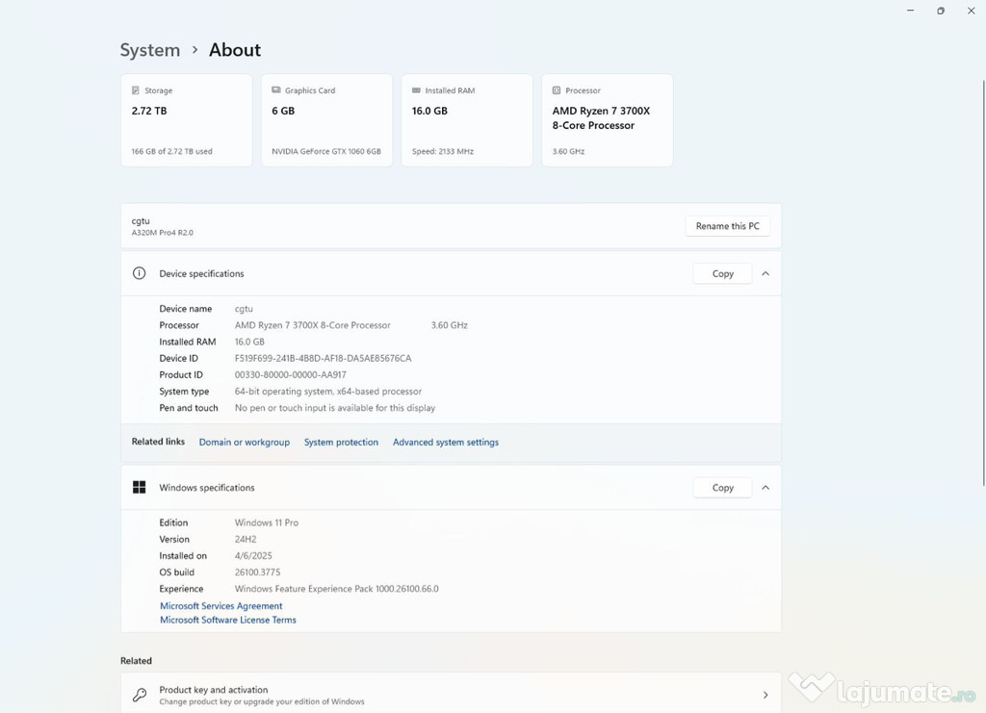Click the A320M Pro4 R2.0 model text

(x=162, y=233)
